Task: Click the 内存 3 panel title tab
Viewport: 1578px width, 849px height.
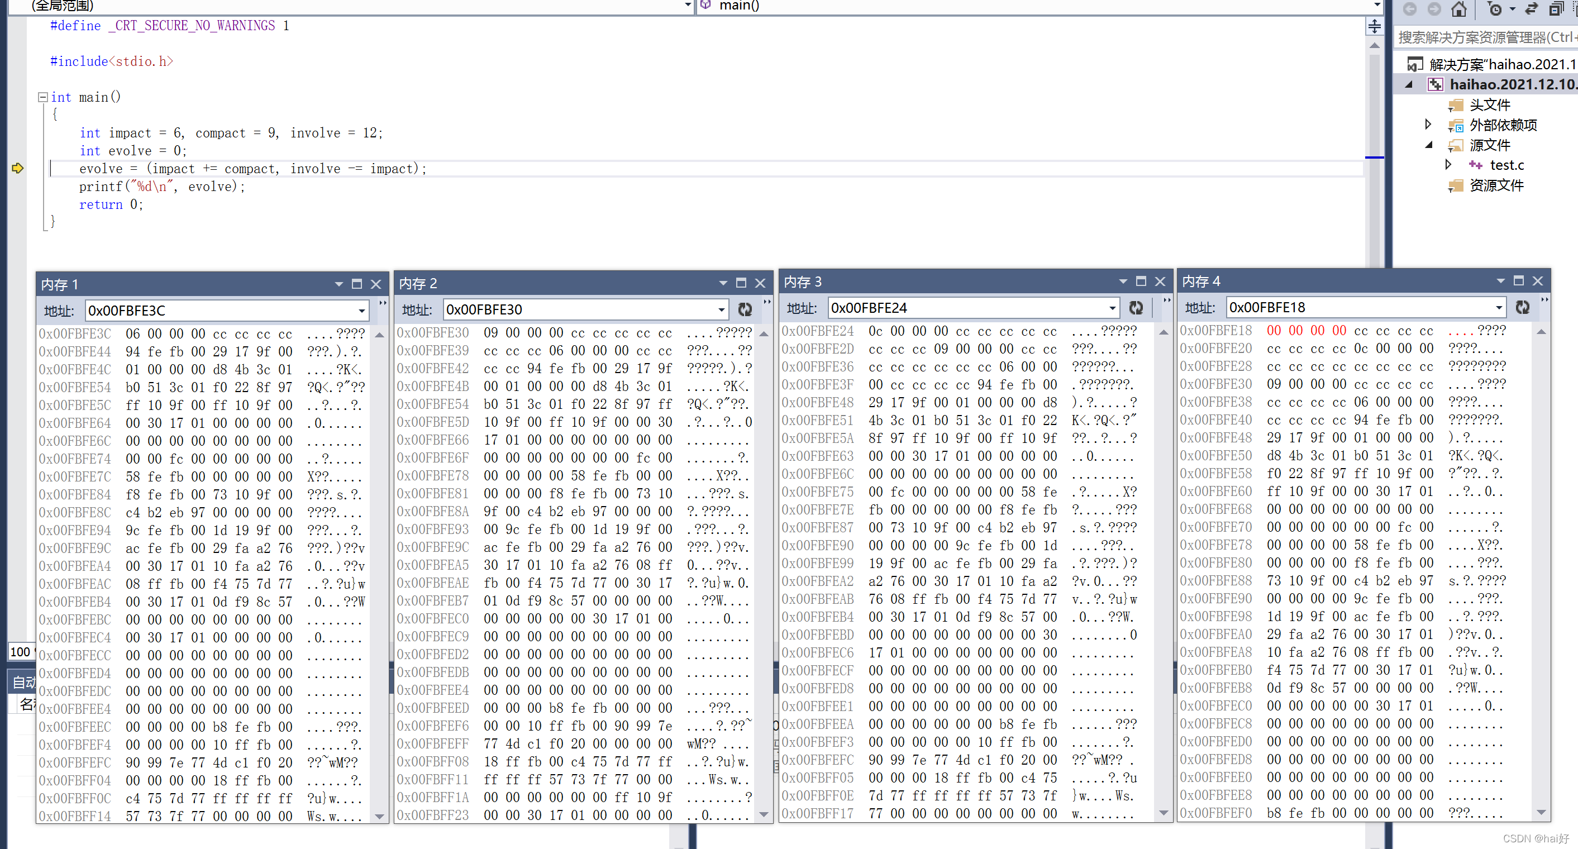Action: (803, 281)
